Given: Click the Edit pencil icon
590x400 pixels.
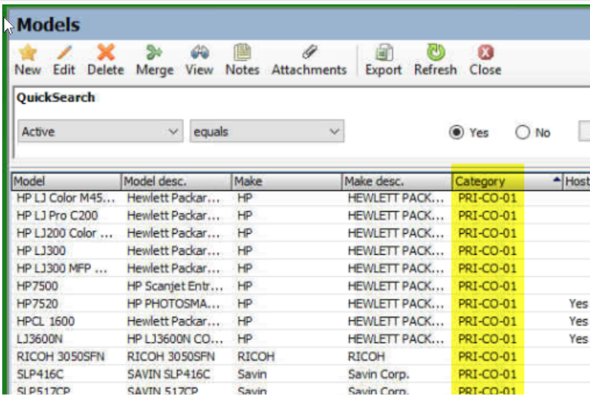Looking at the screenshot, I should (x=64, y=52).
